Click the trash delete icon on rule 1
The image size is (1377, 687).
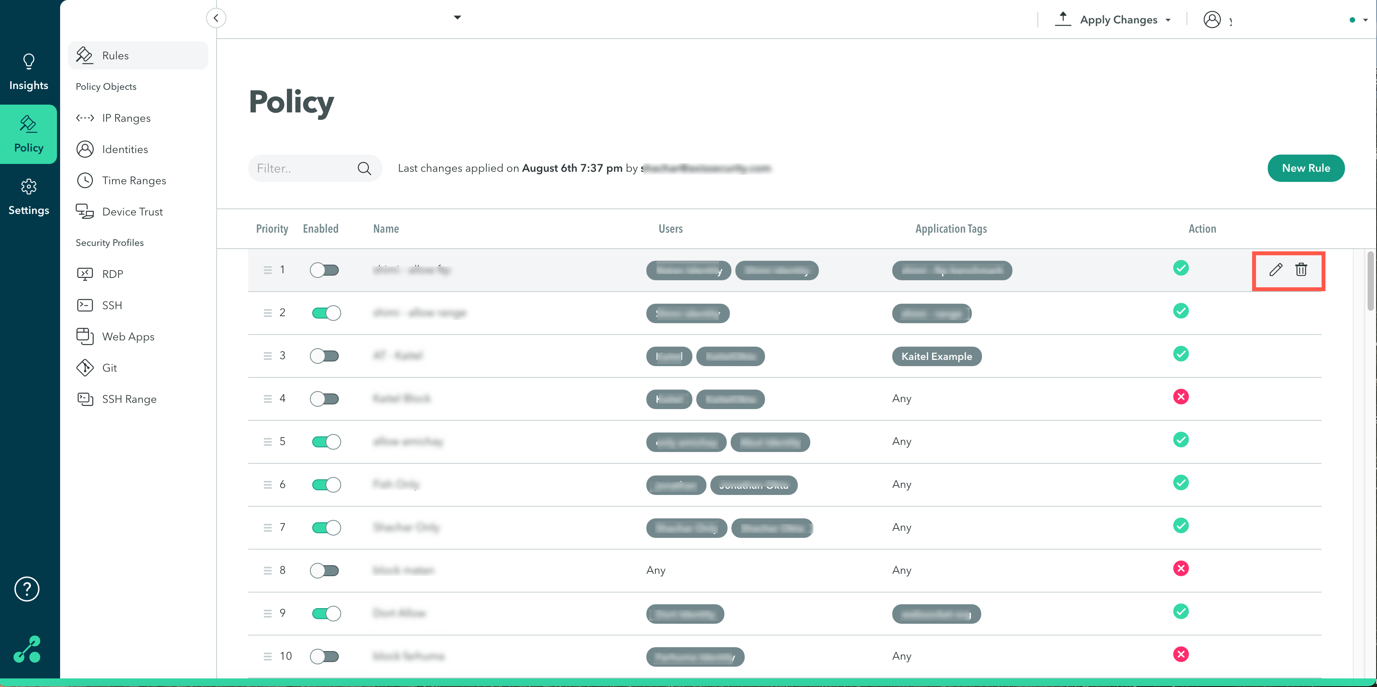click(1301, 269)
